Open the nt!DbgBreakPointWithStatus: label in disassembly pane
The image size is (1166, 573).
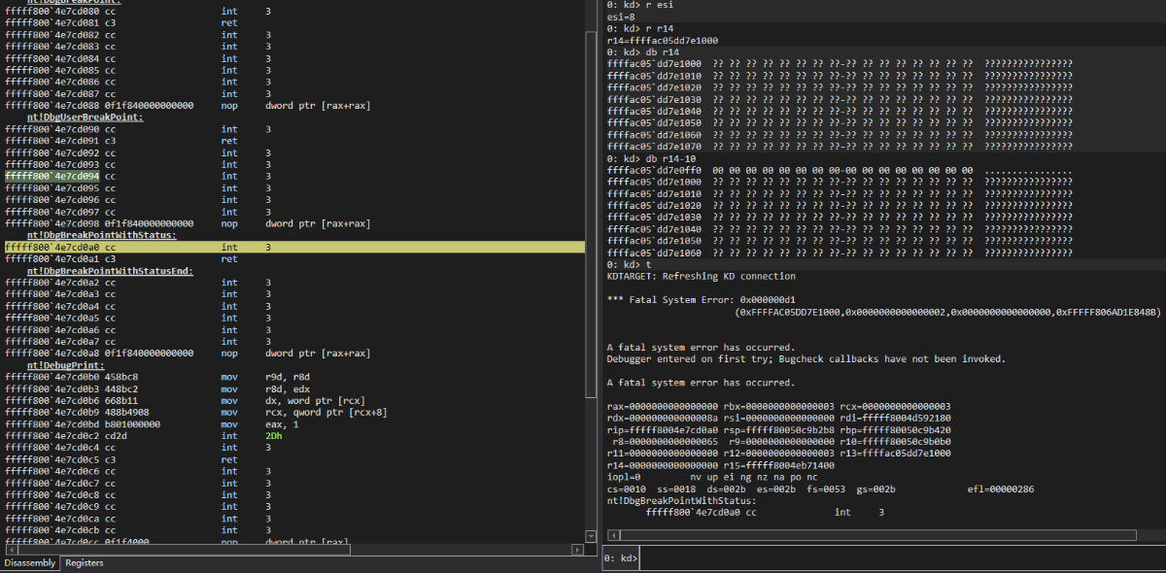(x=101, y=235)
